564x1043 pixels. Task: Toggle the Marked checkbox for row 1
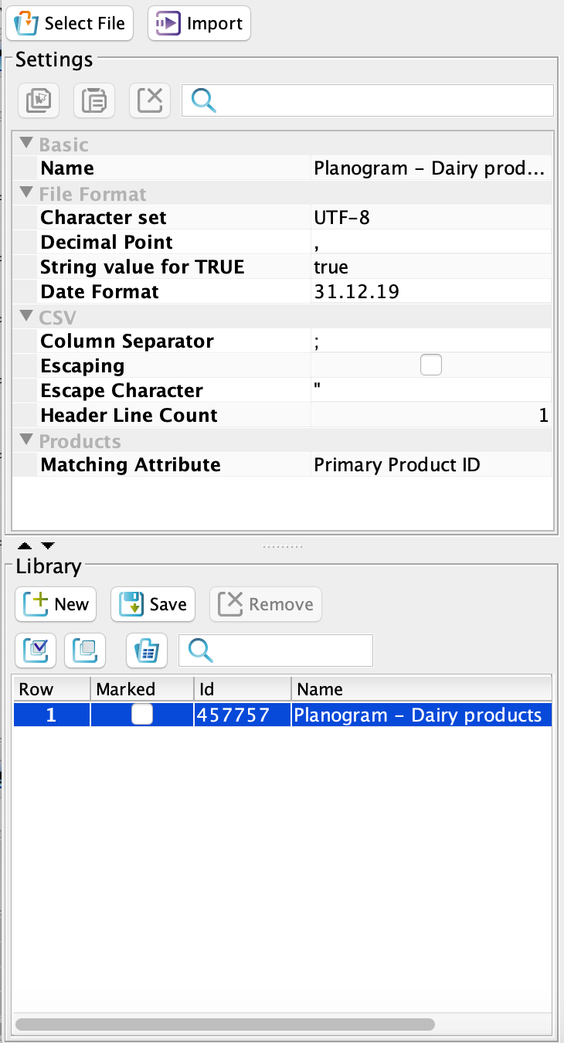(x=141, y=715)
